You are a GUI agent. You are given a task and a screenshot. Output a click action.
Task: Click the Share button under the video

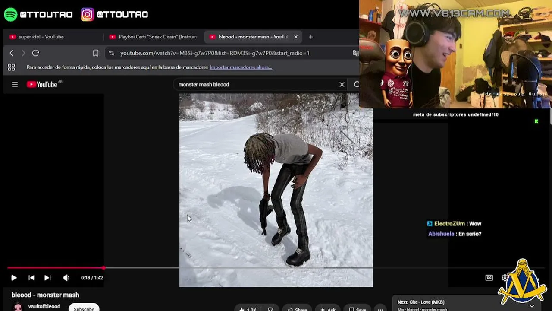point(297,309)
